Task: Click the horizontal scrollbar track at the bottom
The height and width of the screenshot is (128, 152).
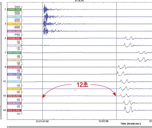Action: click(x=80, y=127)
